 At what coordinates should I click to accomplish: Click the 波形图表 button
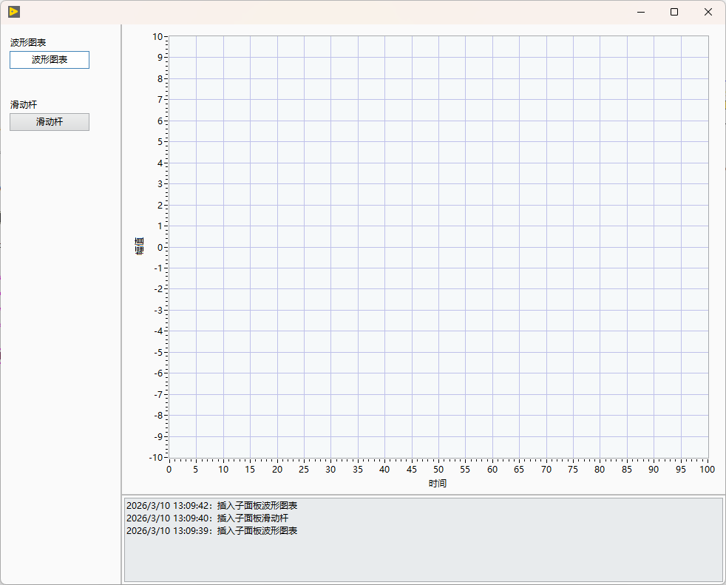[50, 60]
